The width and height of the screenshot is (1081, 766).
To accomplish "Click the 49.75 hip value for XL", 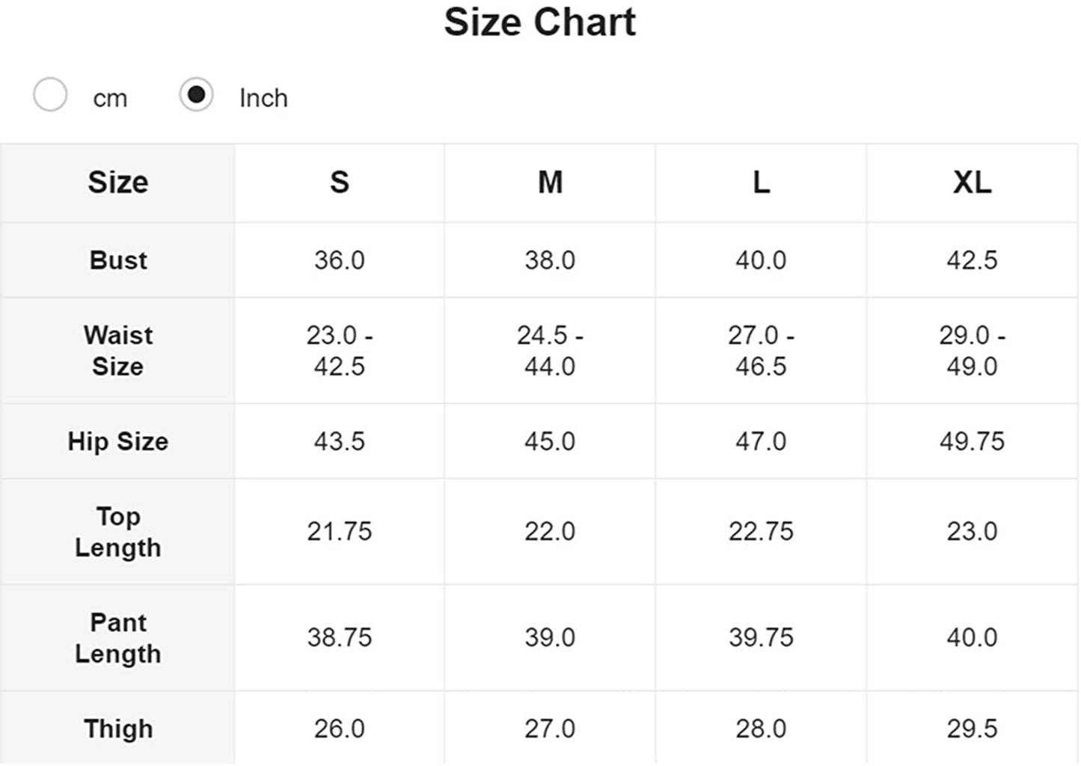I will [972, 441].
